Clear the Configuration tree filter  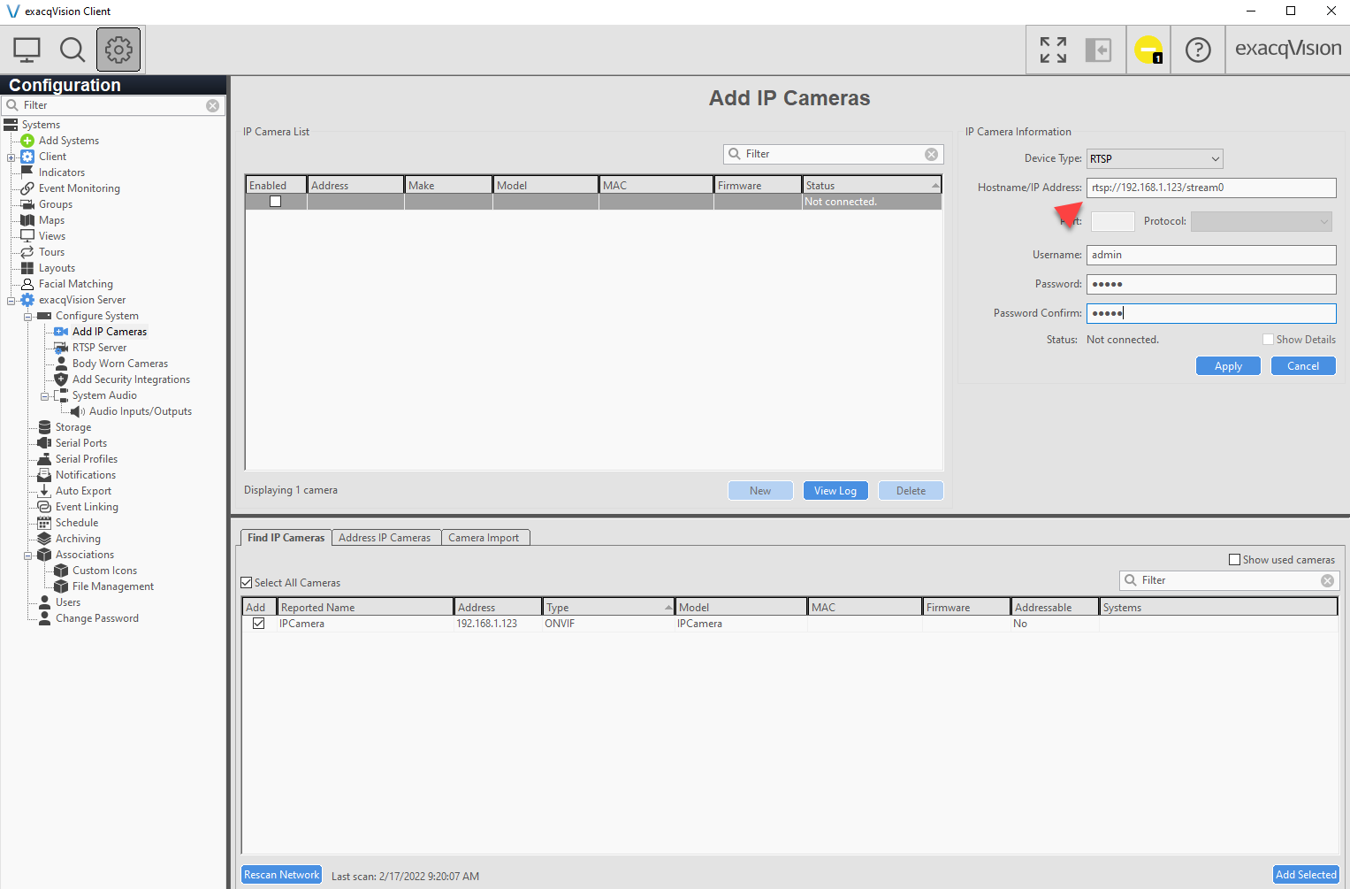pos(212,105)
